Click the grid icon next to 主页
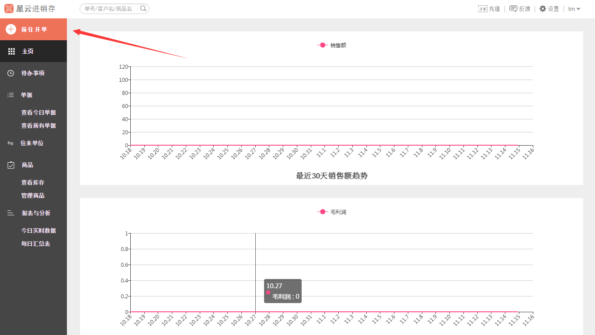The image size is (595, 335). click(12, 52)
